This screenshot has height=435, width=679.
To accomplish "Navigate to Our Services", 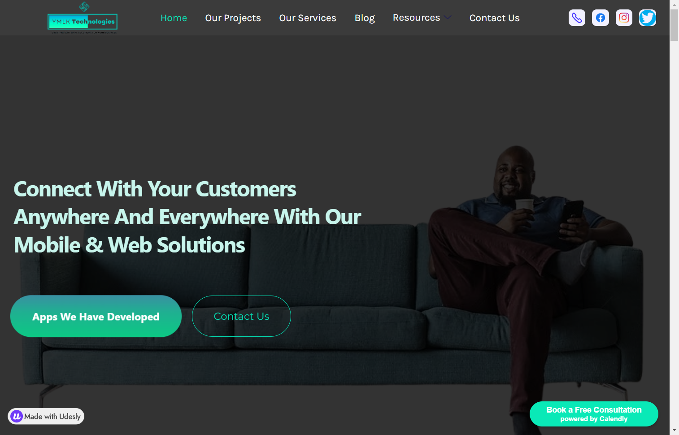I will point(308,18).
